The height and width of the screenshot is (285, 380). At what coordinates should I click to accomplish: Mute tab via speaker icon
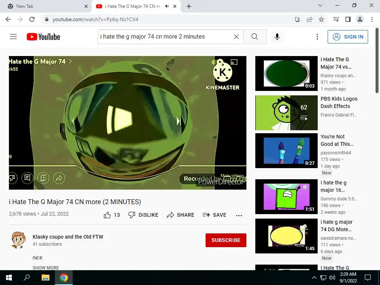click(x=167, y=6)
